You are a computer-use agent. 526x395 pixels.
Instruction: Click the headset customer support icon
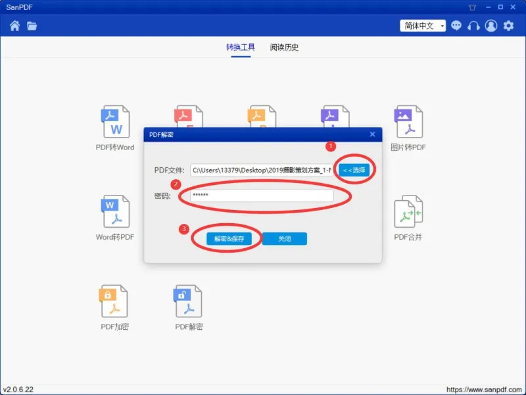point(473,26)
